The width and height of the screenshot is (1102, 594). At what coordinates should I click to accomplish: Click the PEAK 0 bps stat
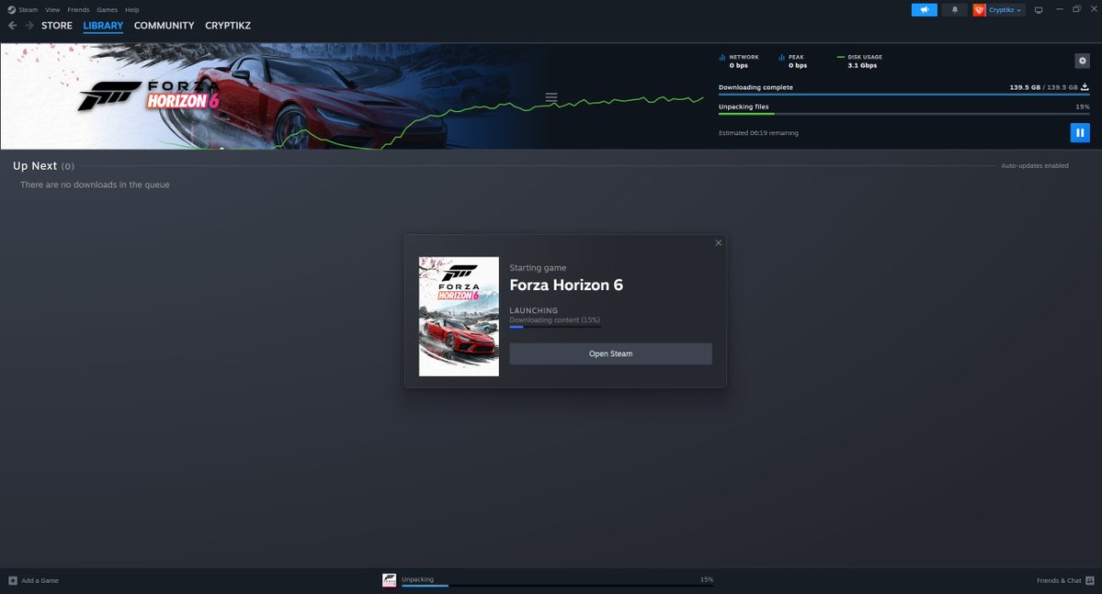point(793,62)
